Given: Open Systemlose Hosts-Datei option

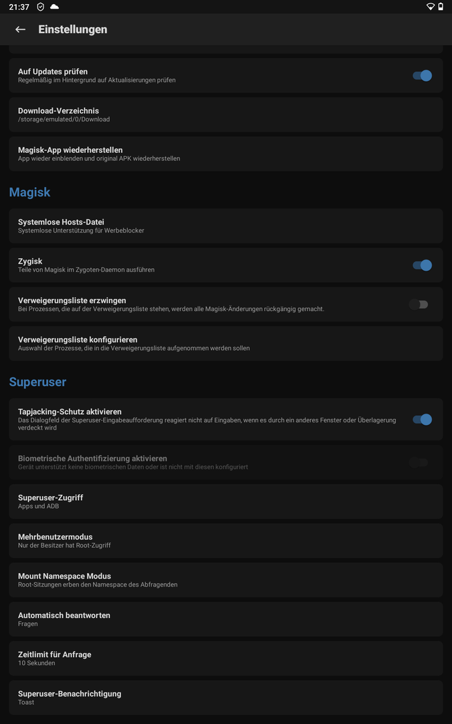Looking at the screenshot, I should point(226,226).
